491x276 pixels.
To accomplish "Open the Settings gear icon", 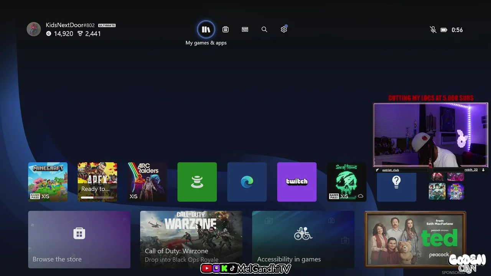I will pos(284,29).
